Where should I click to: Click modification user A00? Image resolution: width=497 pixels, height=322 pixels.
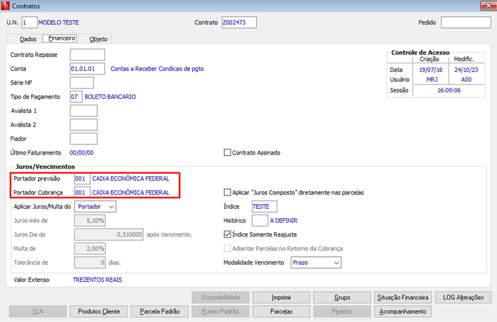467,79
